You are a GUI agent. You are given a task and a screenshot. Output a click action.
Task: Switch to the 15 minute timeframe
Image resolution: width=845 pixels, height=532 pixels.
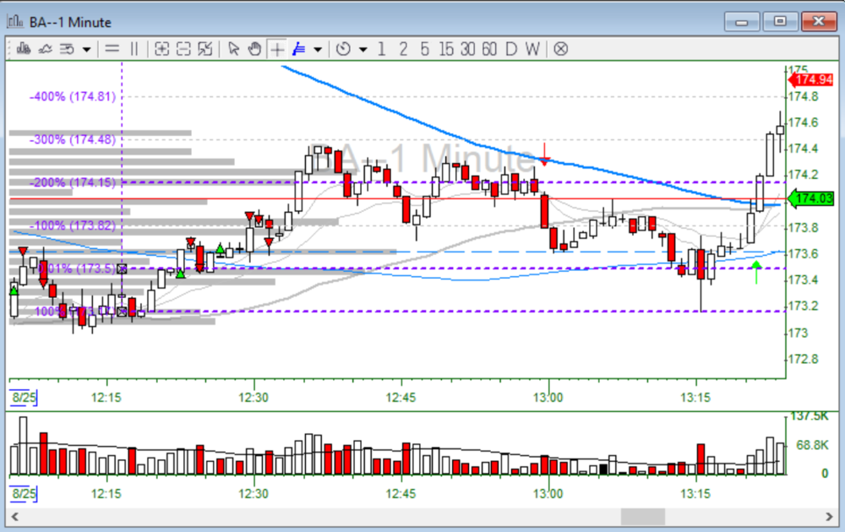click(446, 49)
